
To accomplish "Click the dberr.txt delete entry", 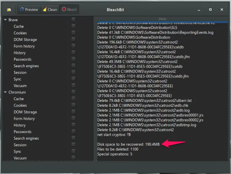I will click(144, 100).
